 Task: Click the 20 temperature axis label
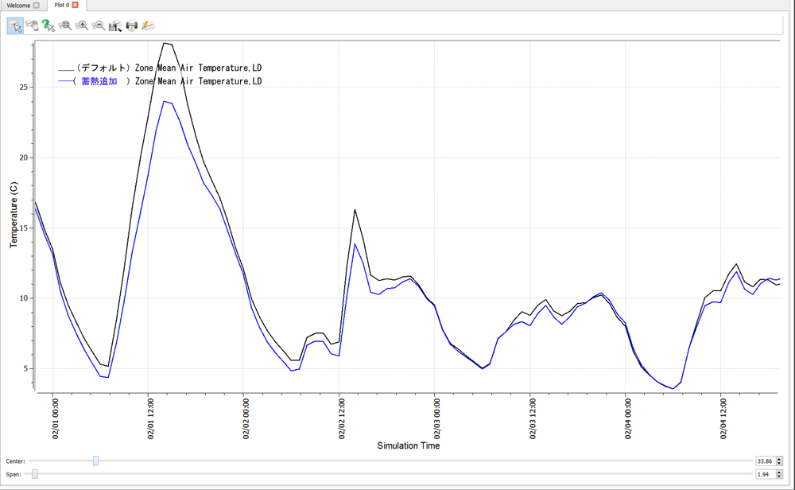(24, 157)
